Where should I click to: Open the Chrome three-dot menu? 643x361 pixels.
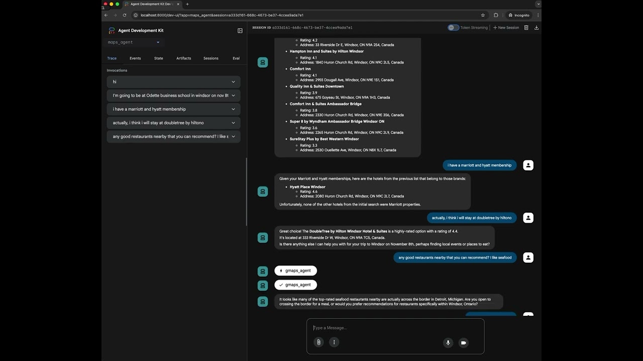click(x=538, y=15)
